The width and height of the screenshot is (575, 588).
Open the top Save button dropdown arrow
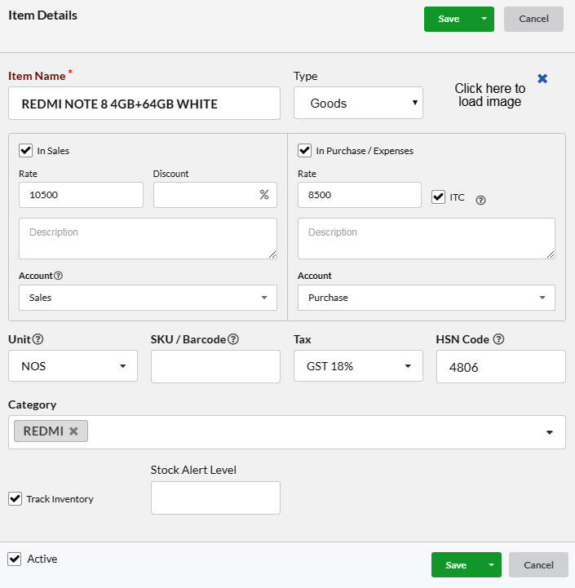point(484,19)
